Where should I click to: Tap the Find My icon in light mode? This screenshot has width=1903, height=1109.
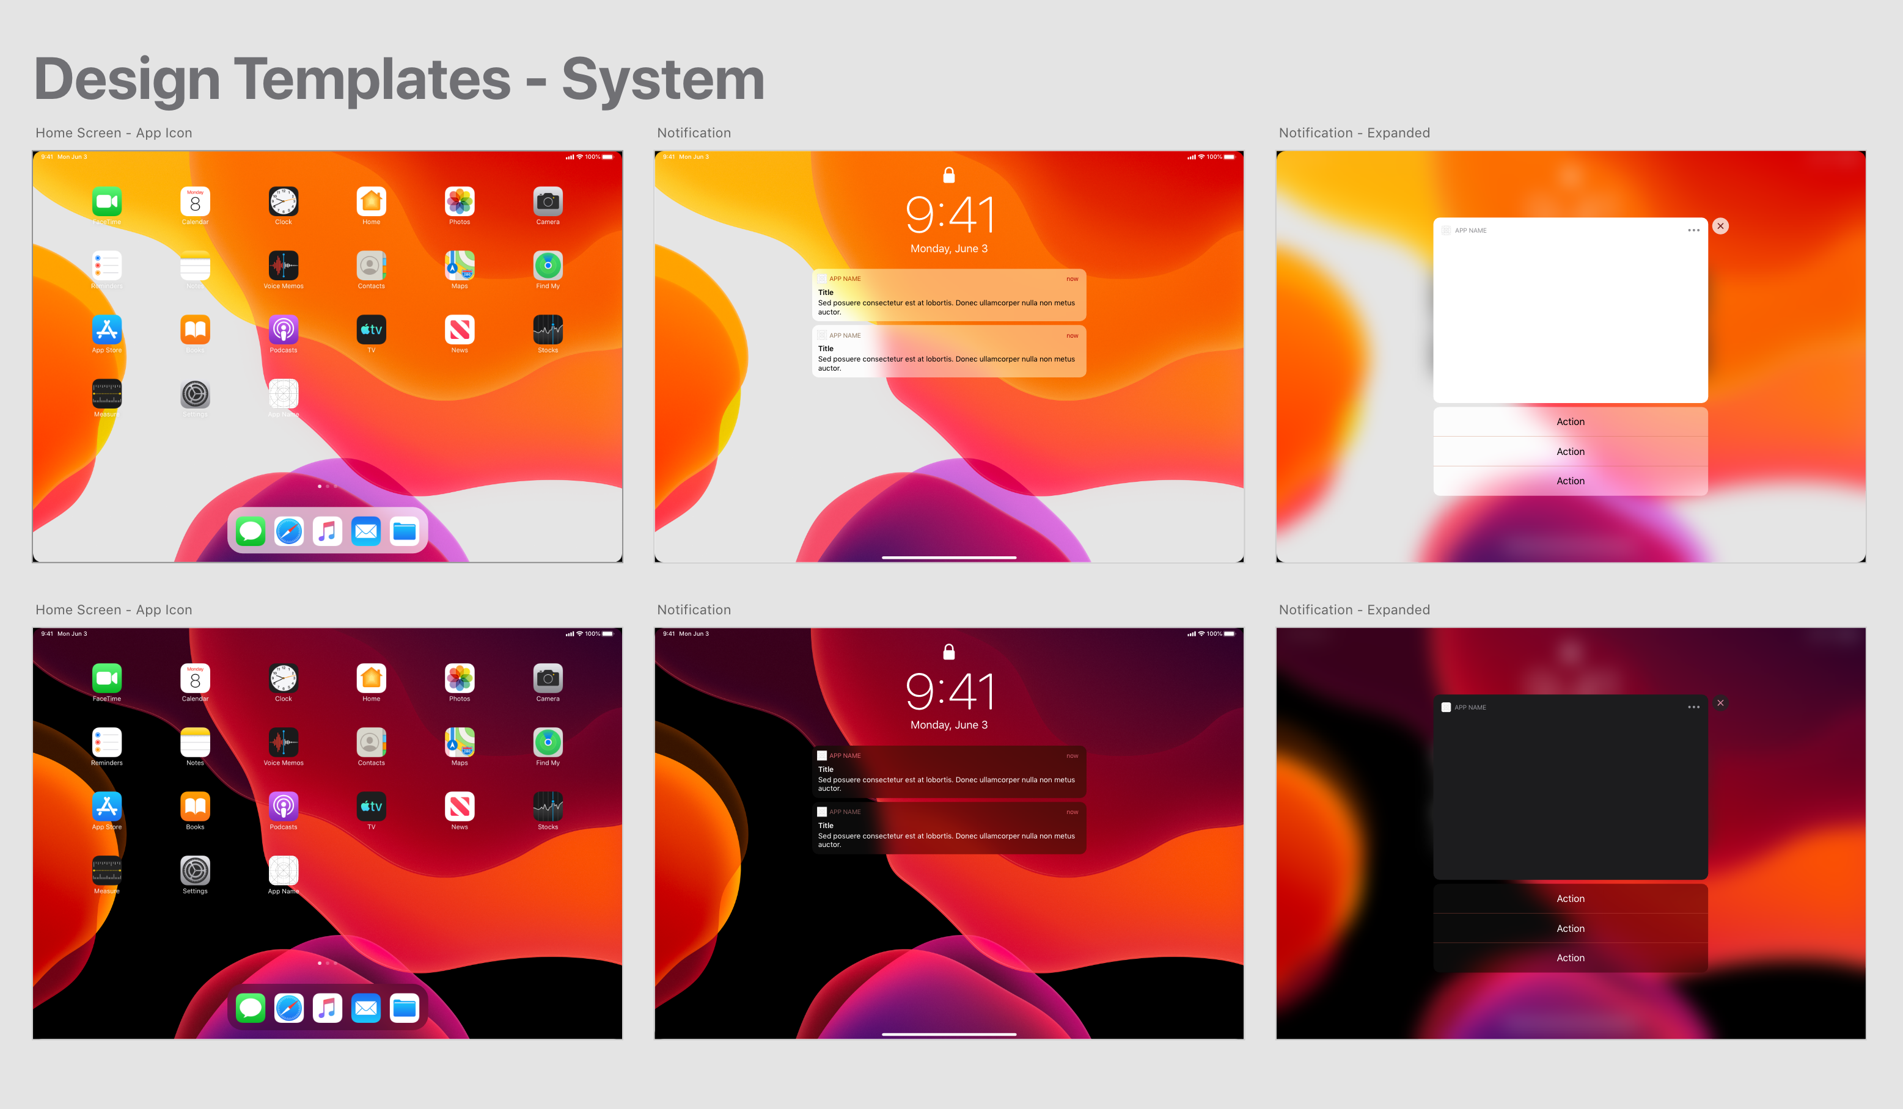pyautogui.click(x=548, y=266)
